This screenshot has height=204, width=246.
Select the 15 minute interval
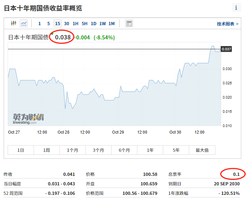pyautogui.click(x=58, y=24)
